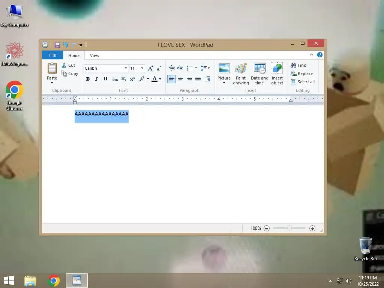Open the Paragraph dialog icon

tap(207, 79)
